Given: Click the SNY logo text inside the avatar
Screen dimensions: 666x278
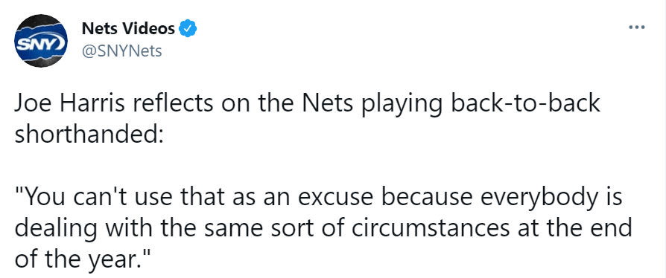Looking at the screenshot, I should coord(40,43).
